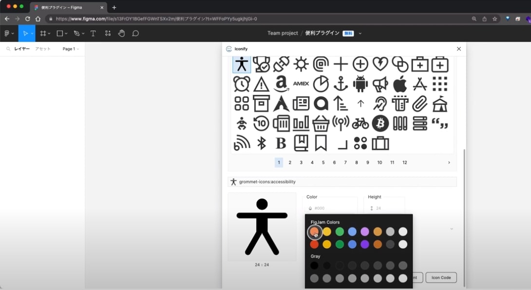Viewport: 531px width, 290px height.
Task: Open the Resources components tool
Action: (108, 33)
